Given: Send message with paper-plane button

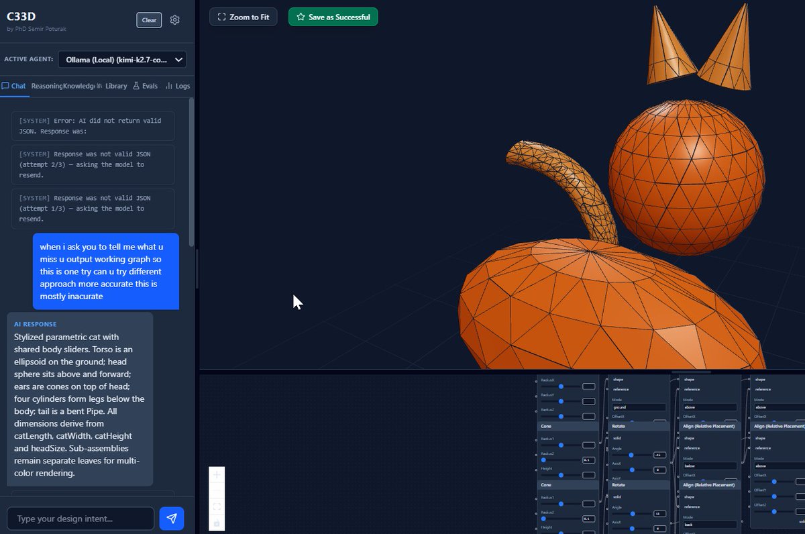Looking at the screenshot, I should click(x=172, y=519).
